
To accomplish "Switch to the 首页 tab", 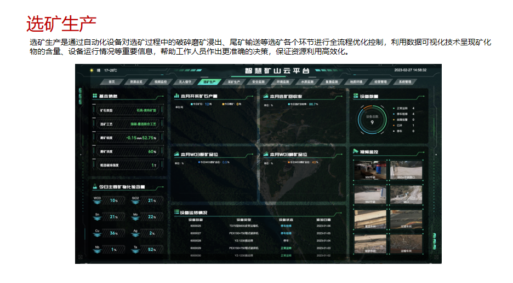I will tap(112, 82).
